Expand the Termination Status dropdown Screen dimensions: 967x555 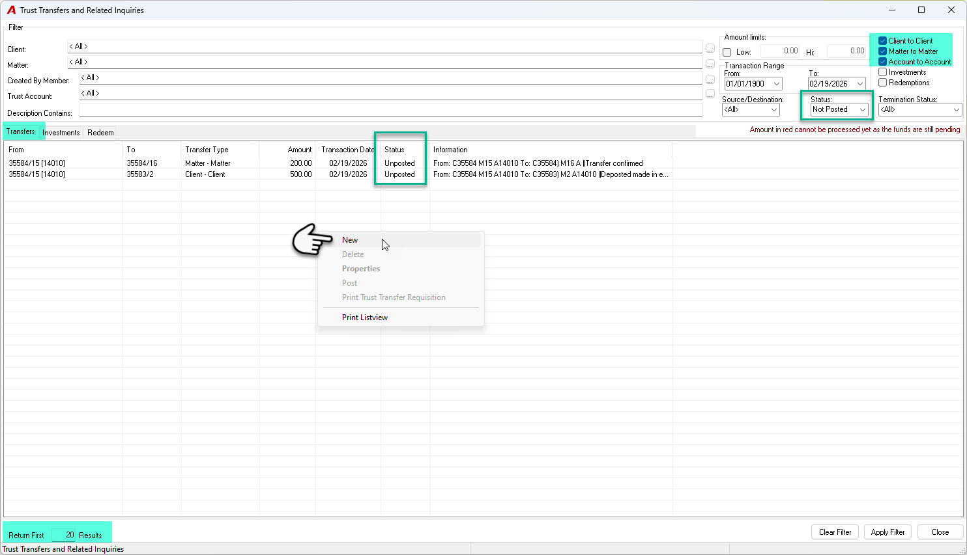point(957,110)
